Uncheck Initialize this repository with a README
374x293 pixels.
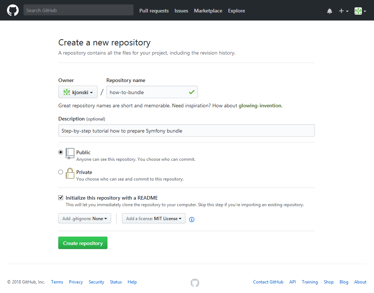point(60,197)
